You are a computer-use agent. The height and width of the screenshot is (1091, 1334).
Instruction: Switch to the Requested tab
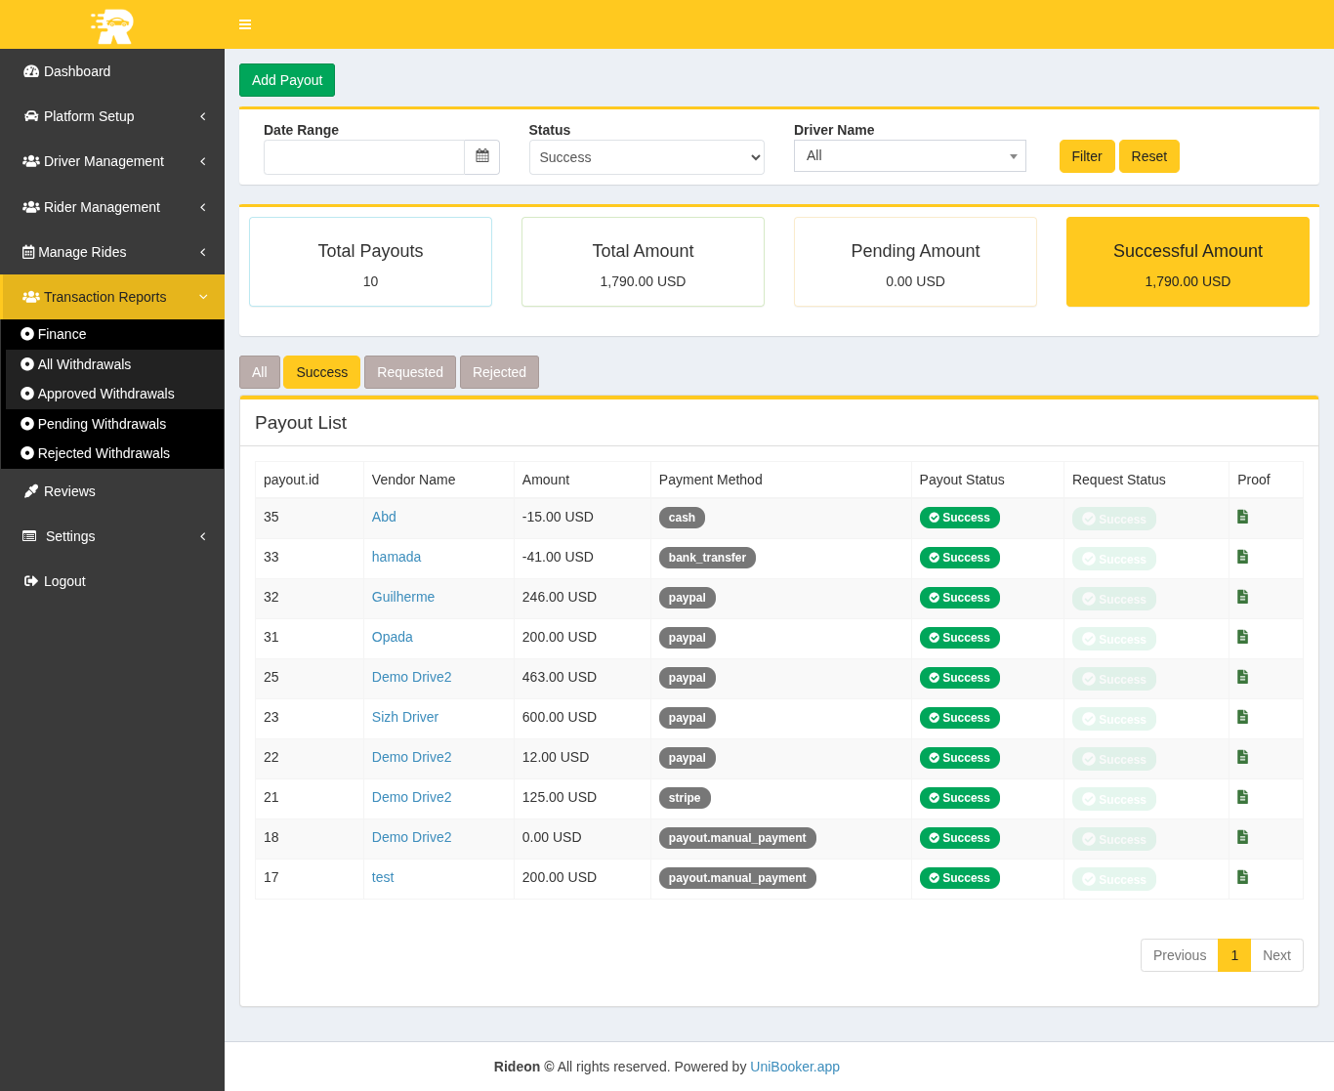click(x=409, y=372)
